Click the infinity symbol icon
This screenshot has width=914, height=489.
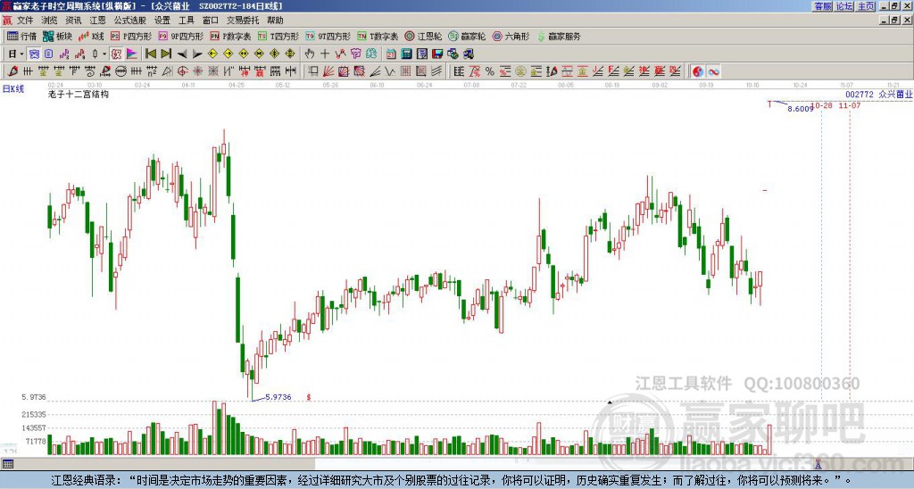714,70
